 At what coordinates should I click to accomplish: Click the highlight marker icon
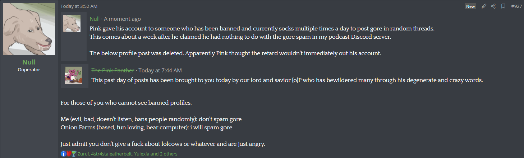pos(484,6)
